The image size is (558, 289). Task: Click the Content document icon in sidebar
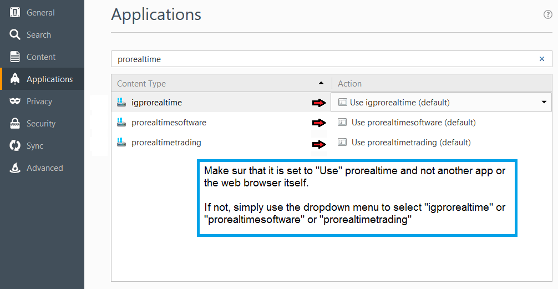pyautogui.click(x=15, y=57)
